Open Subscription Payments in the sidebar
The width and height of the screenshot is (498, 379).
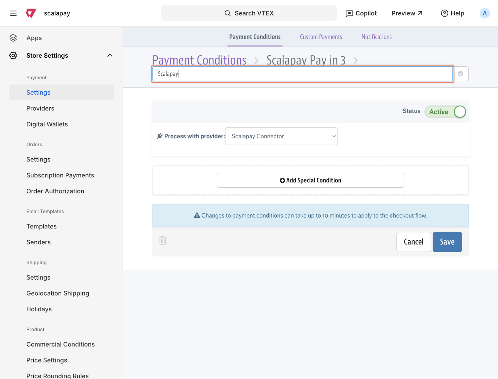(x=60, y=175)
